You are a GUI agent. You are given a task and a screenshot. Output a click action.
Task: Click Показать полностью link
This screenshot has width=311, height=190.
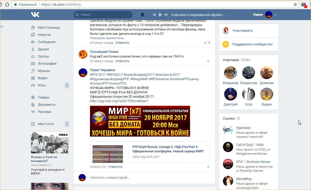point(108,38)
